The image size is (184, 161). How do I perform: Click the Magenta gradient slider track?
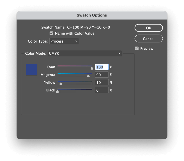[x=75, y=74]
